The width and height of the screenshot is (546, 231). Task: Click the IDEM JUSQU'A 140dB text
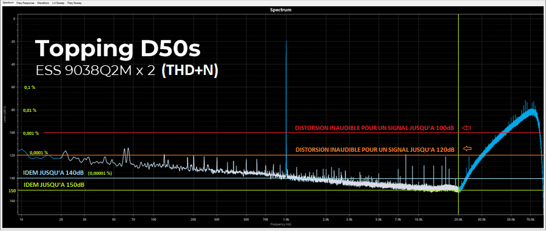(53, 172)
